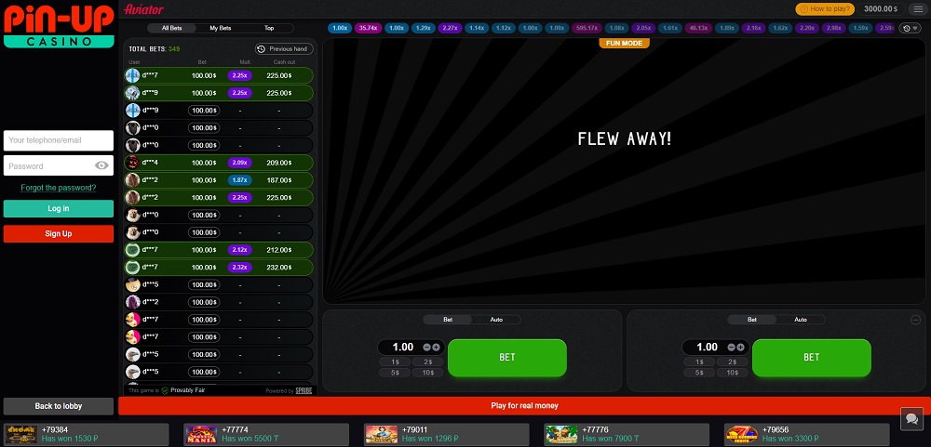Choose 5$ preset in the second bet panel
This screenshot has height=447, width=931.
(699, 373)
